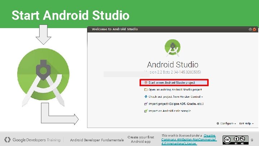Click the version 2.2 Beta 2 text
This screenshot has height=146, width=259.
pyautogui.click(x=173, y=72)
